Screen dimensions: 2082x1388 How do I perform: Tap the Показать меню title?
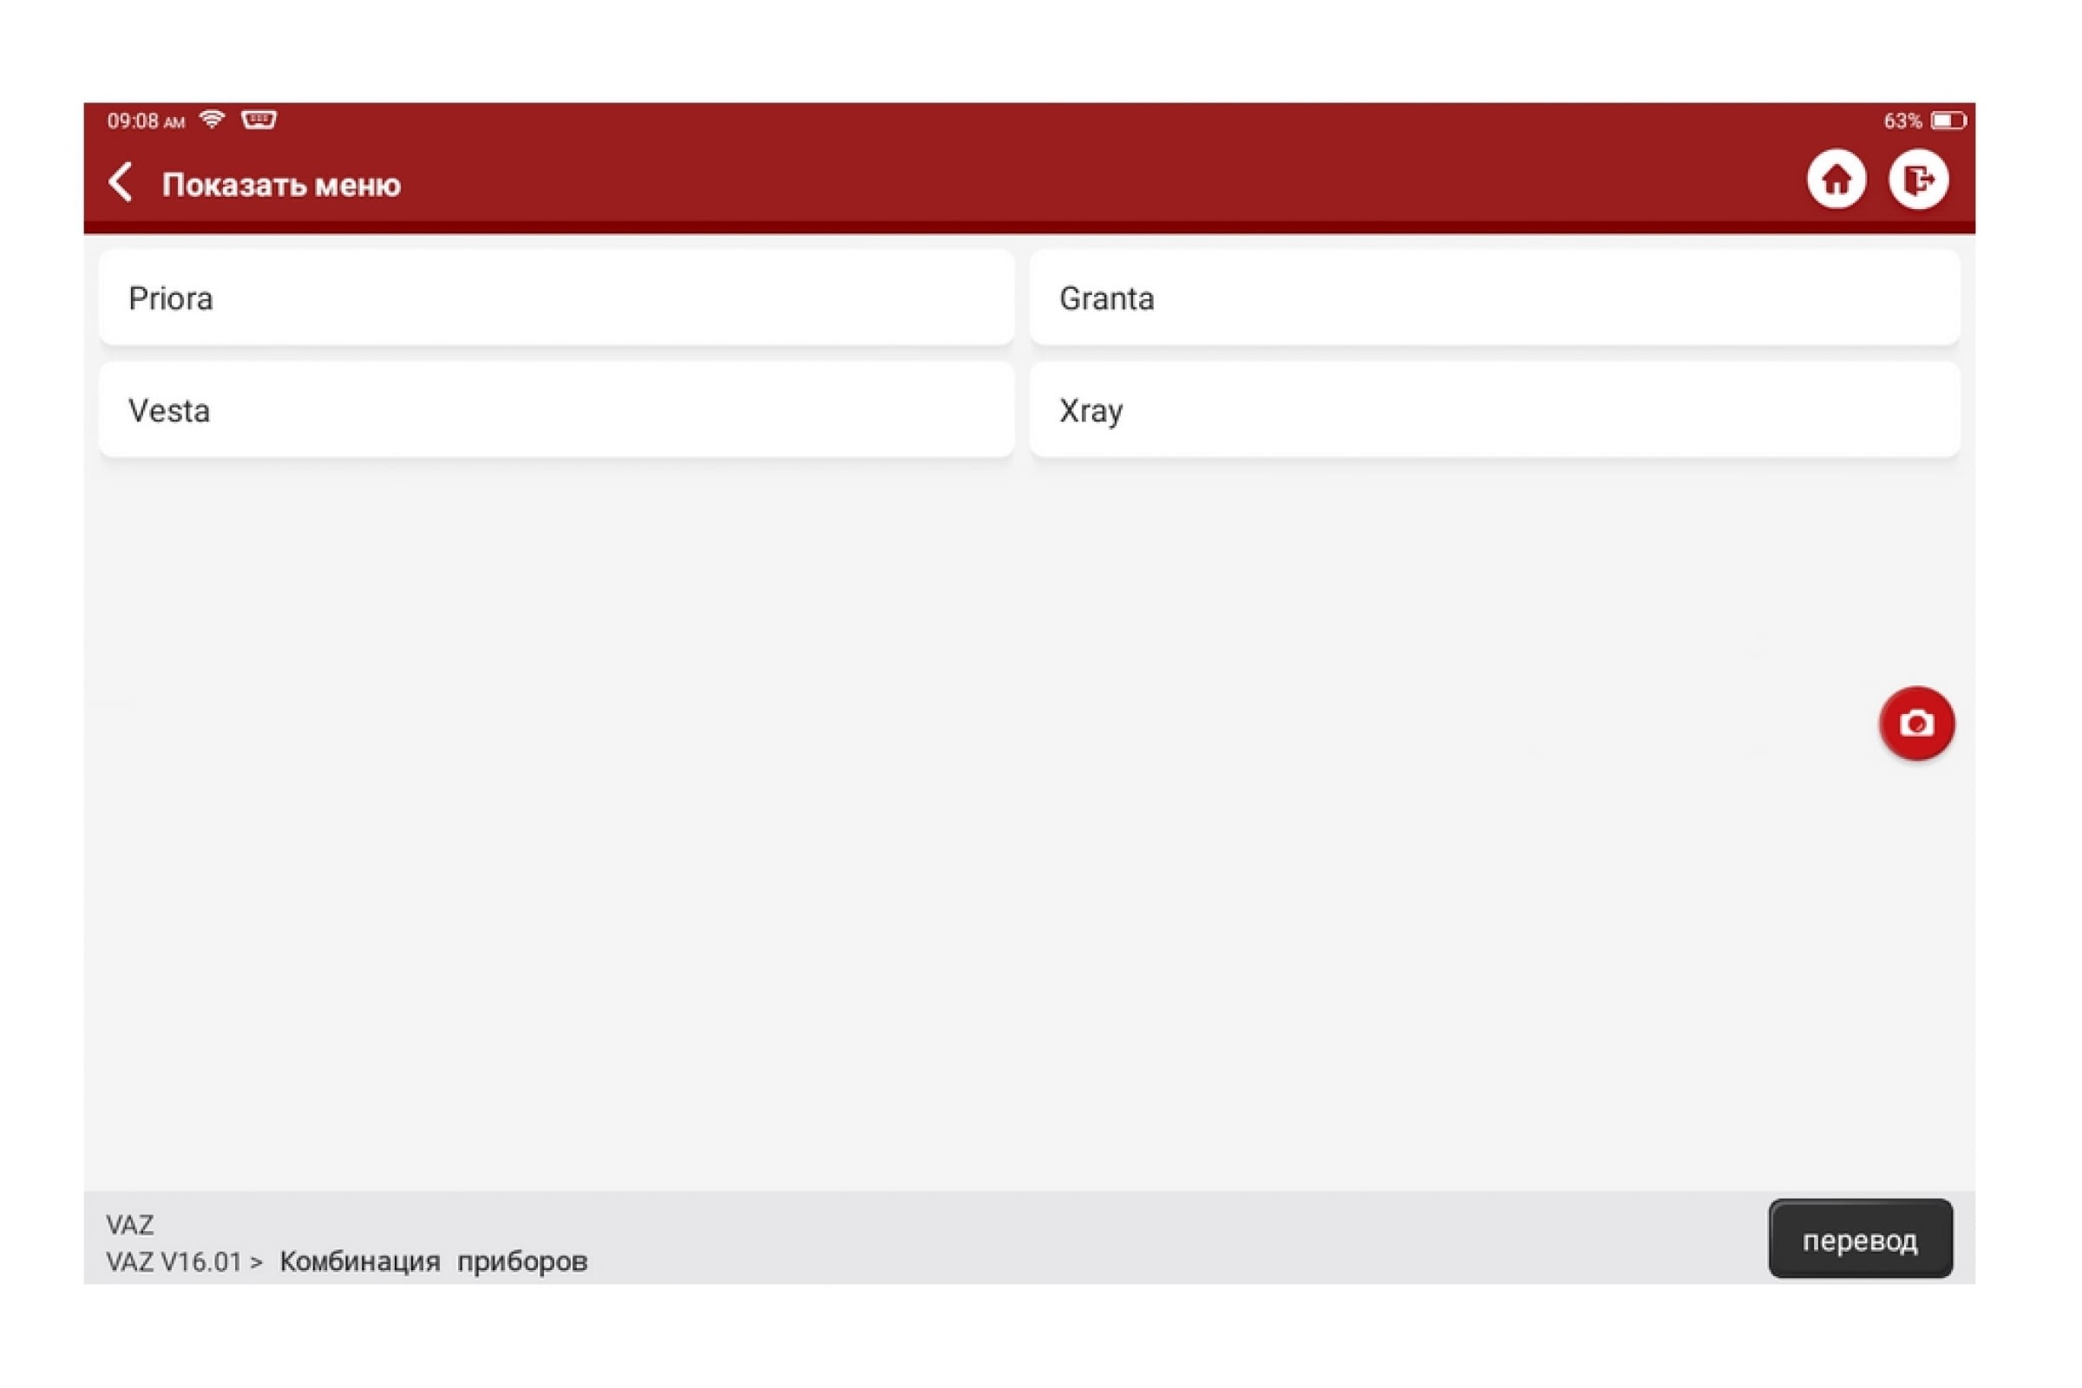281,185
